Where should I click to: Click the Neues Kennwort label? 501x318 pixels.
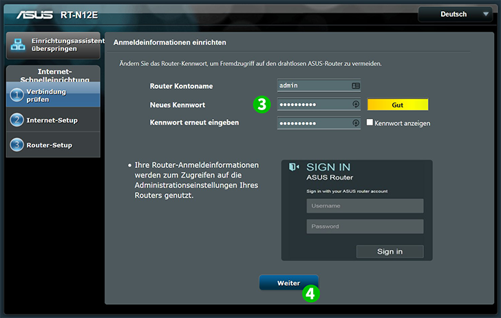(178, 105)
